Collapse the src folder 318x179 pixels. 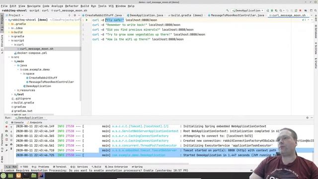pyautogui.click(x=9, y=57)
